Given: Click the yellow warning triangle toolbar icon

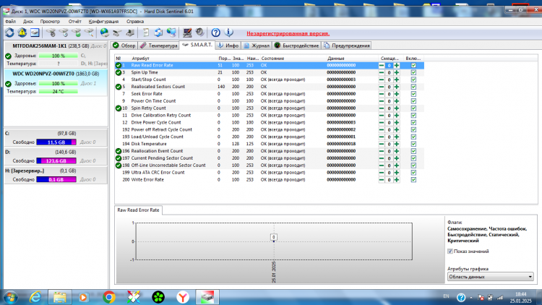Looking at the screenshot, I should point(22,33).
